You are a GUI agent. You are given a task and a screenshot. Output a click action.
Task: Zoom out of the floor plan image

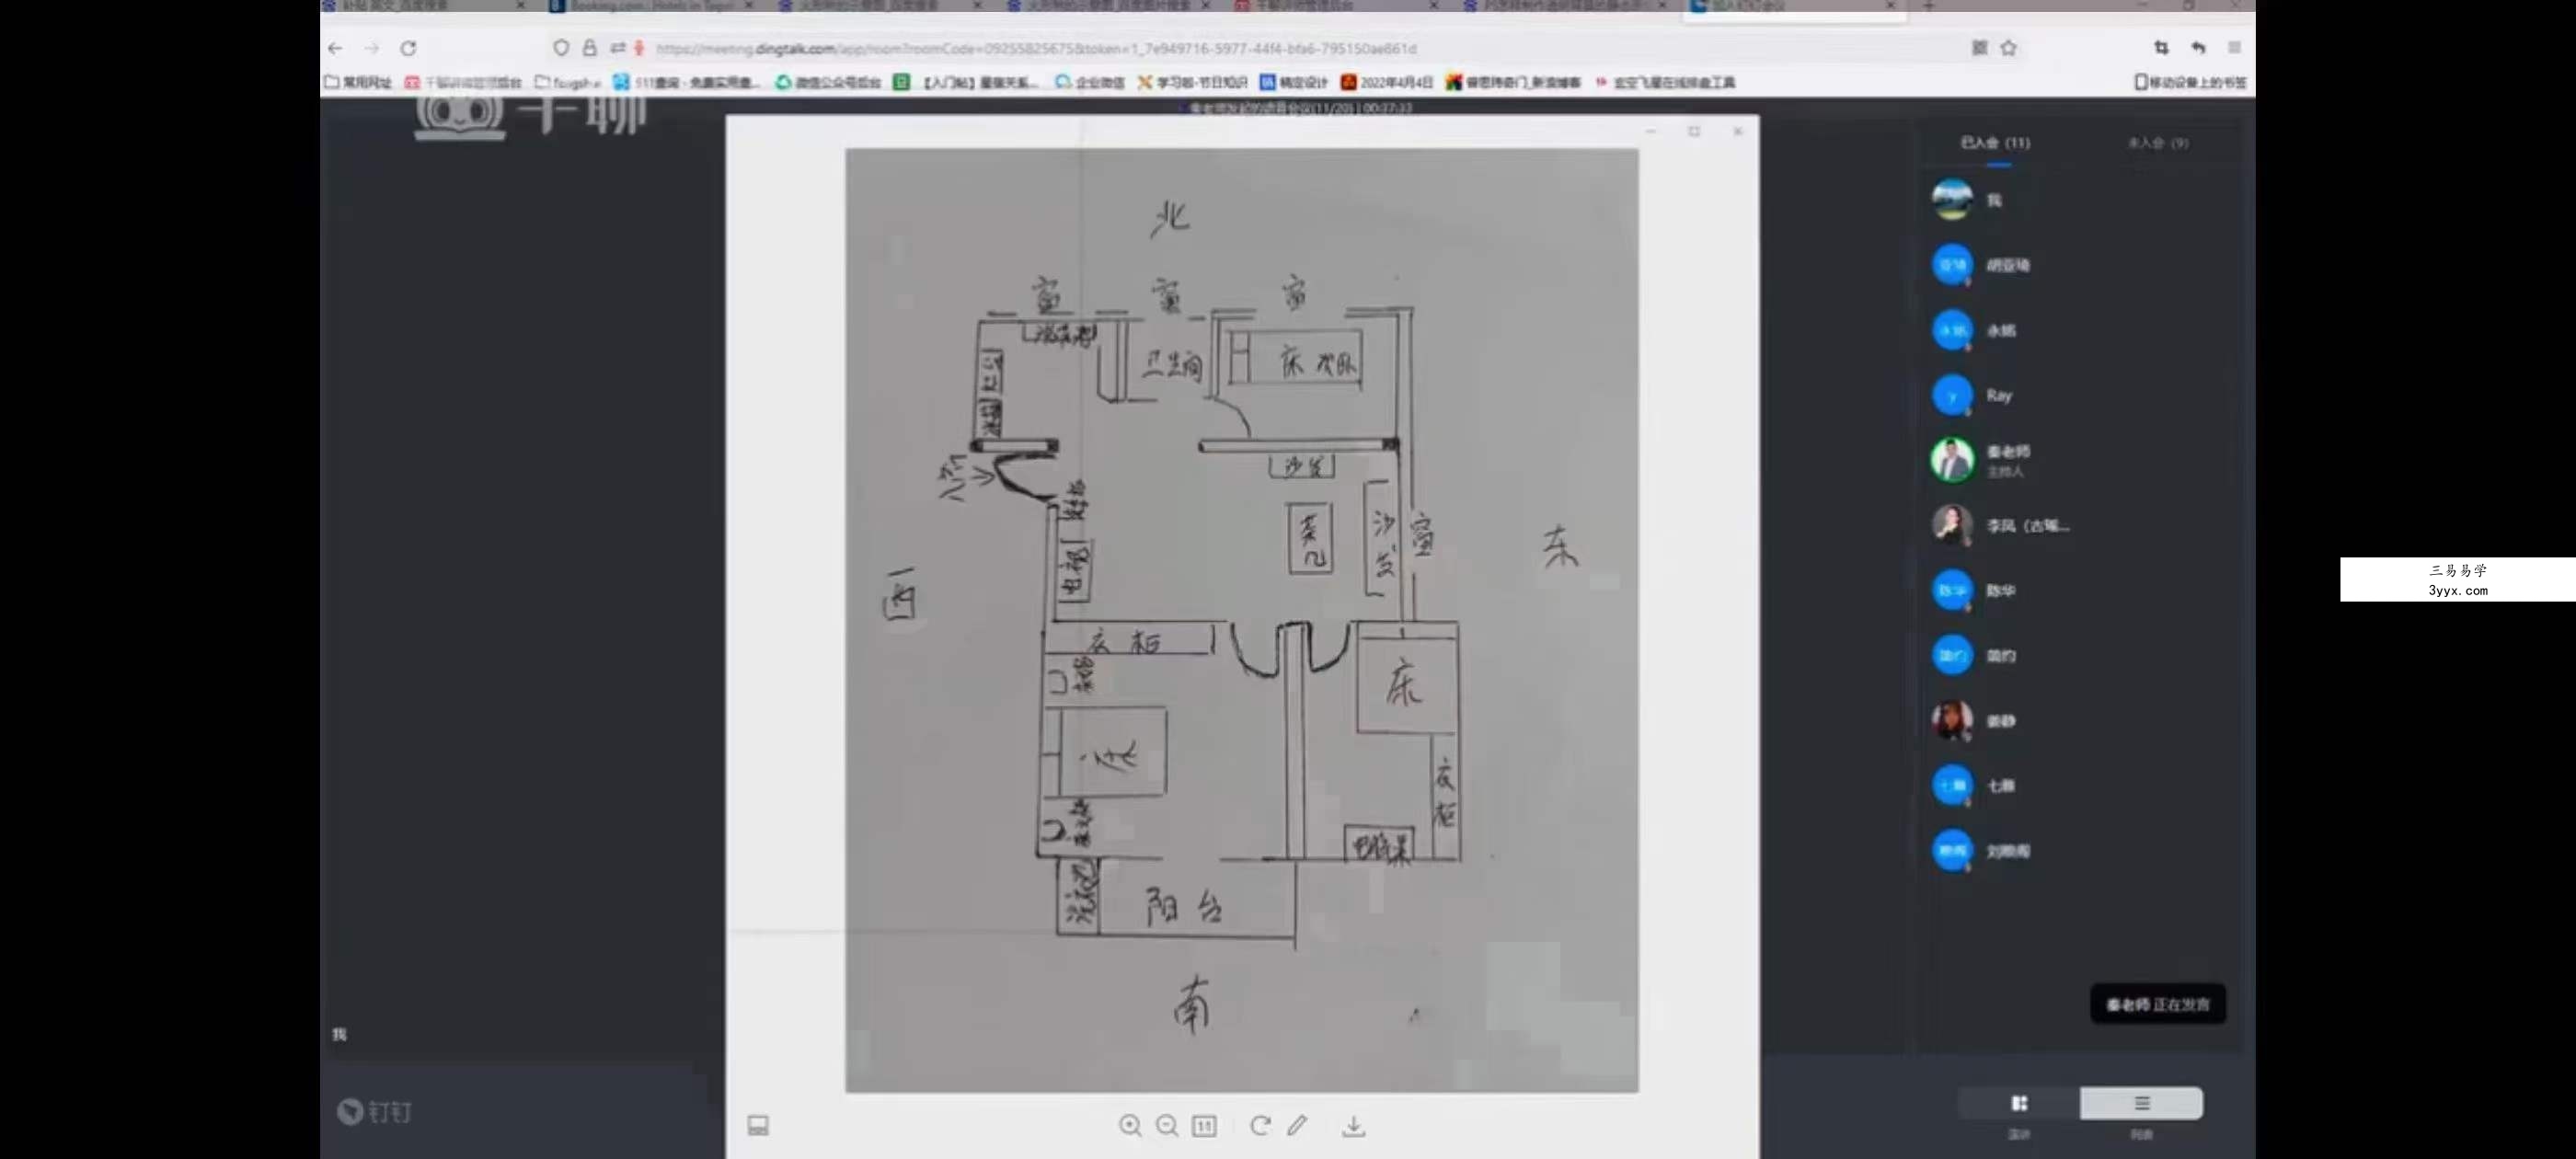(1167, 1126)
